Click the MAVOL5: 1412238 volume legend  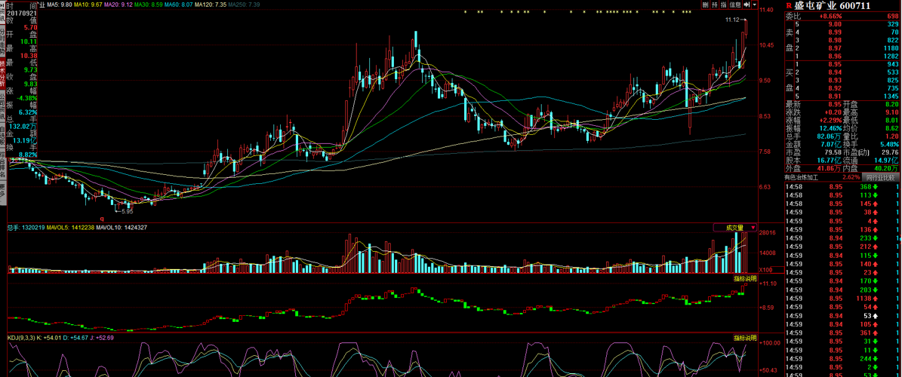coord(72,228)
